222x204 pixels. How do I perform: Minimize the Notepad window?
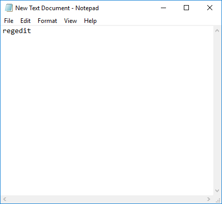pyautogui.click(x=163, y=8)
